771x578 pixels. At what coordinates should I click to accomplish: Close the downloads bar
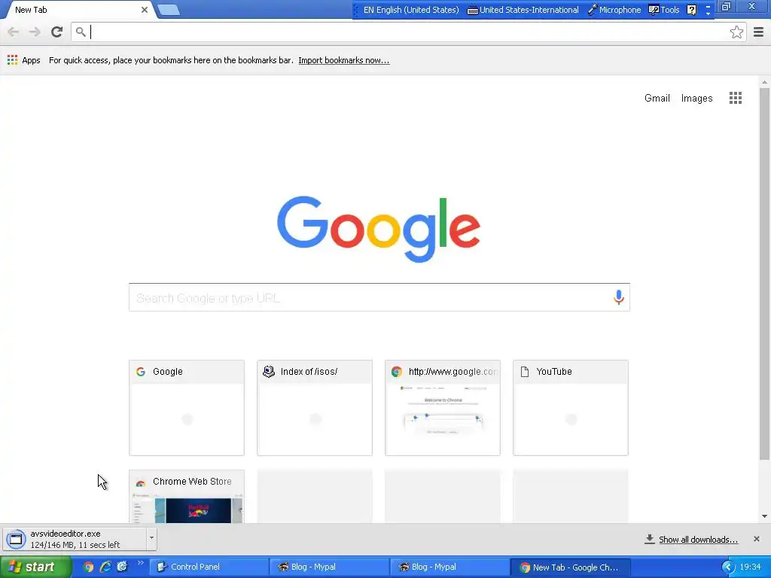(x=756, y=539)
